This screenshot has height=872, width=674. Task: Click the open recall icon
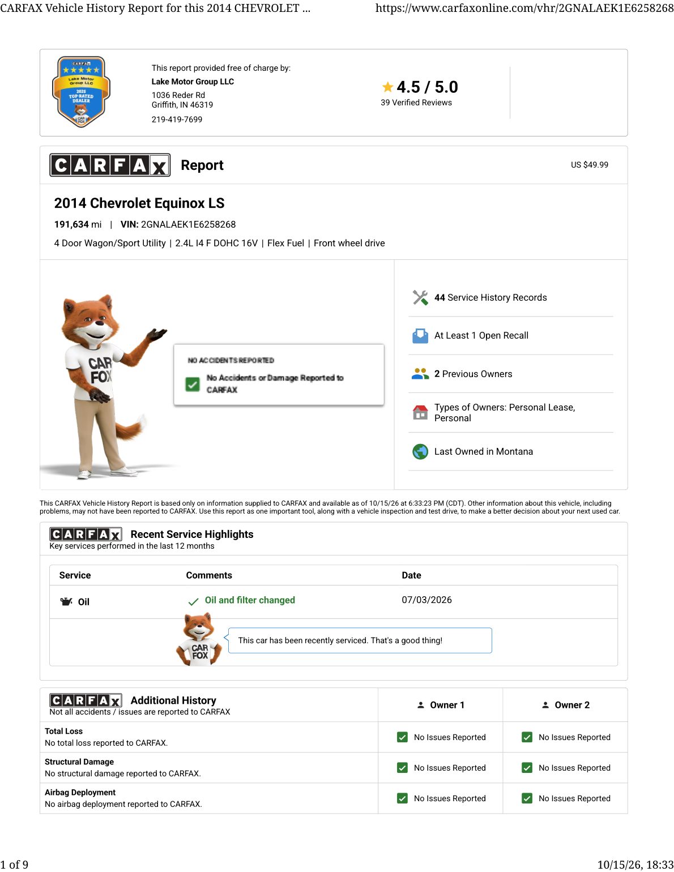pos(420,336)
